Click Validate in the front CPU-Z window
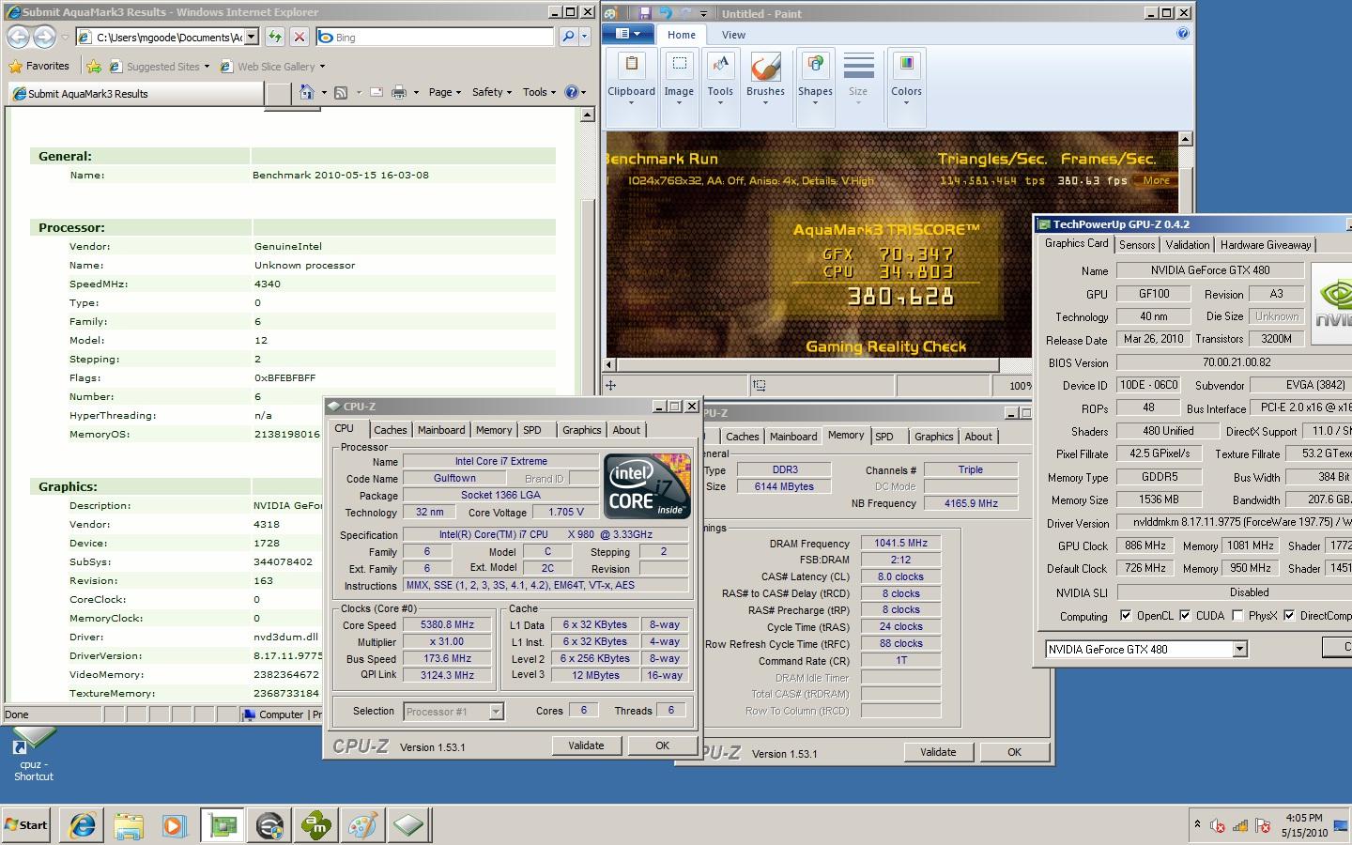The height and width of the screenshot is (845, 1352). point(586,745)
